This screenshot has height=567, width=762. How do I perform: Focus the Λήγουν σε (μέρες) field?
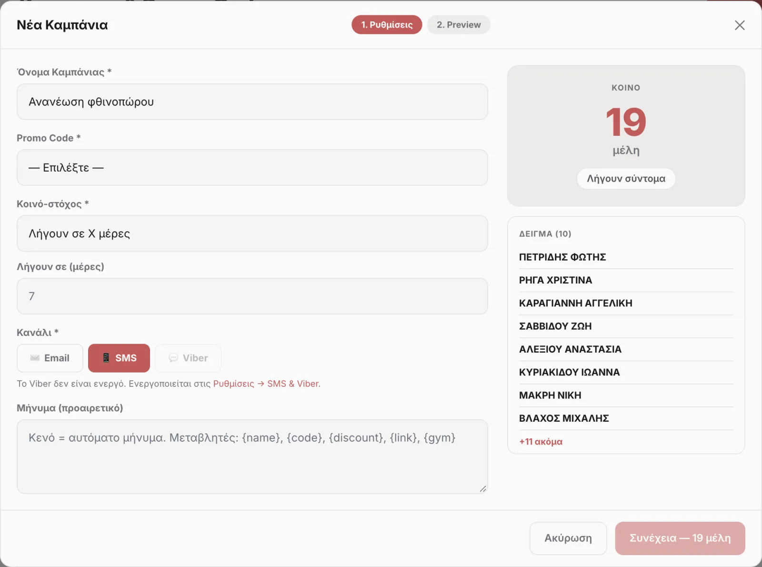[x=252, y=296]
